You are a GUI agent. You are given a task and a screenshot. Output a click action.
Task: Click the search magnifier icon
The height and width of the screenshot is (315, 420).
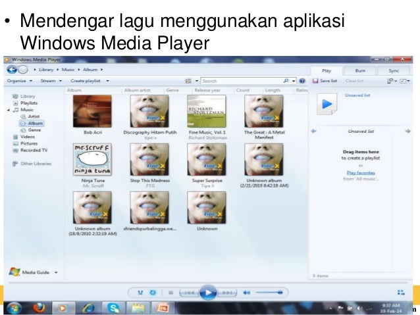286,81
